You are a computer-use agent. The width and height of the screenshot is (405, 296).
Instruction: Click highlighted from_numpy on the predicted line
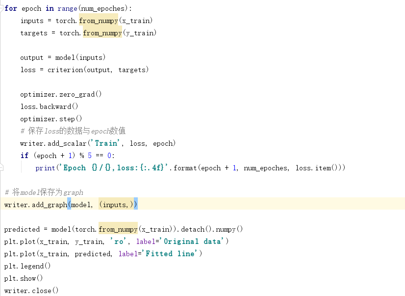(118, 229)
